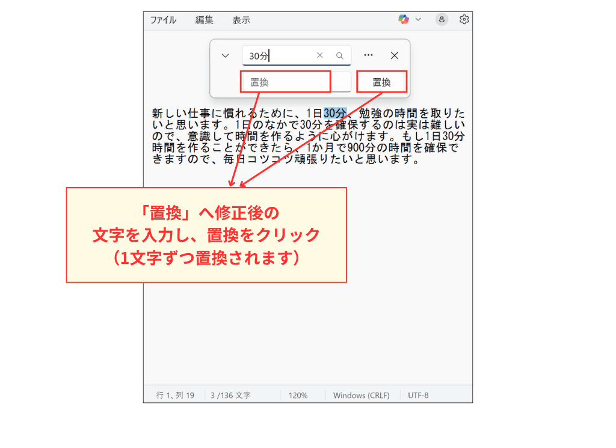Open the 表示 menu

click(x=241, y=20)
